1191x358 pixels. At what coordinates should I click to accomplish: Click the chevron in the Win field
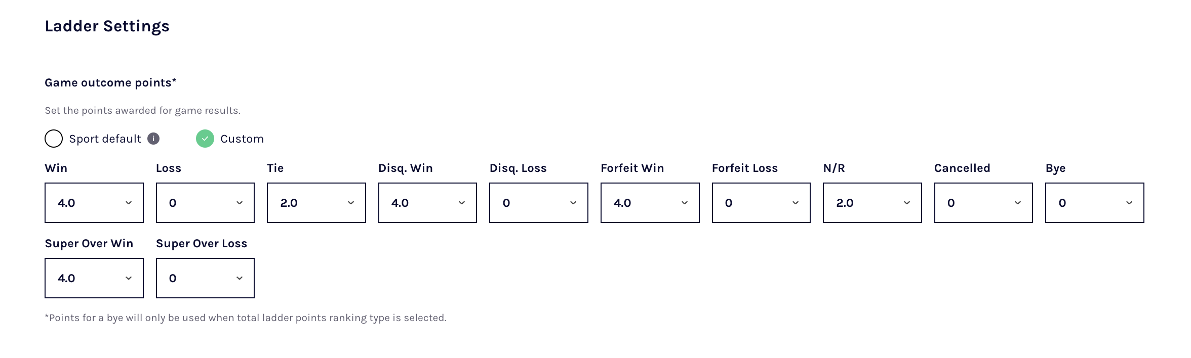tap(129, 203)
